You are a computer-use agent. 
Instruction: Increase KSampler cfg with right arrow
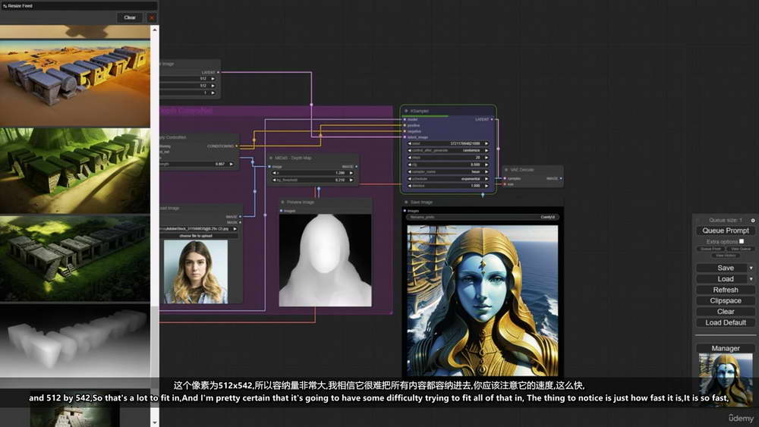(486, 165)
